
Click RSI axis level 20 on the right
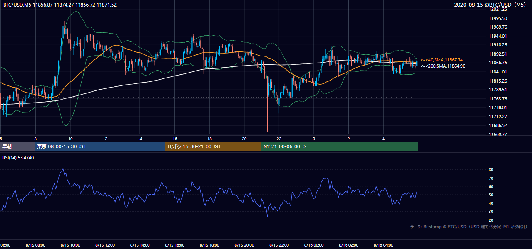[491, 220]
